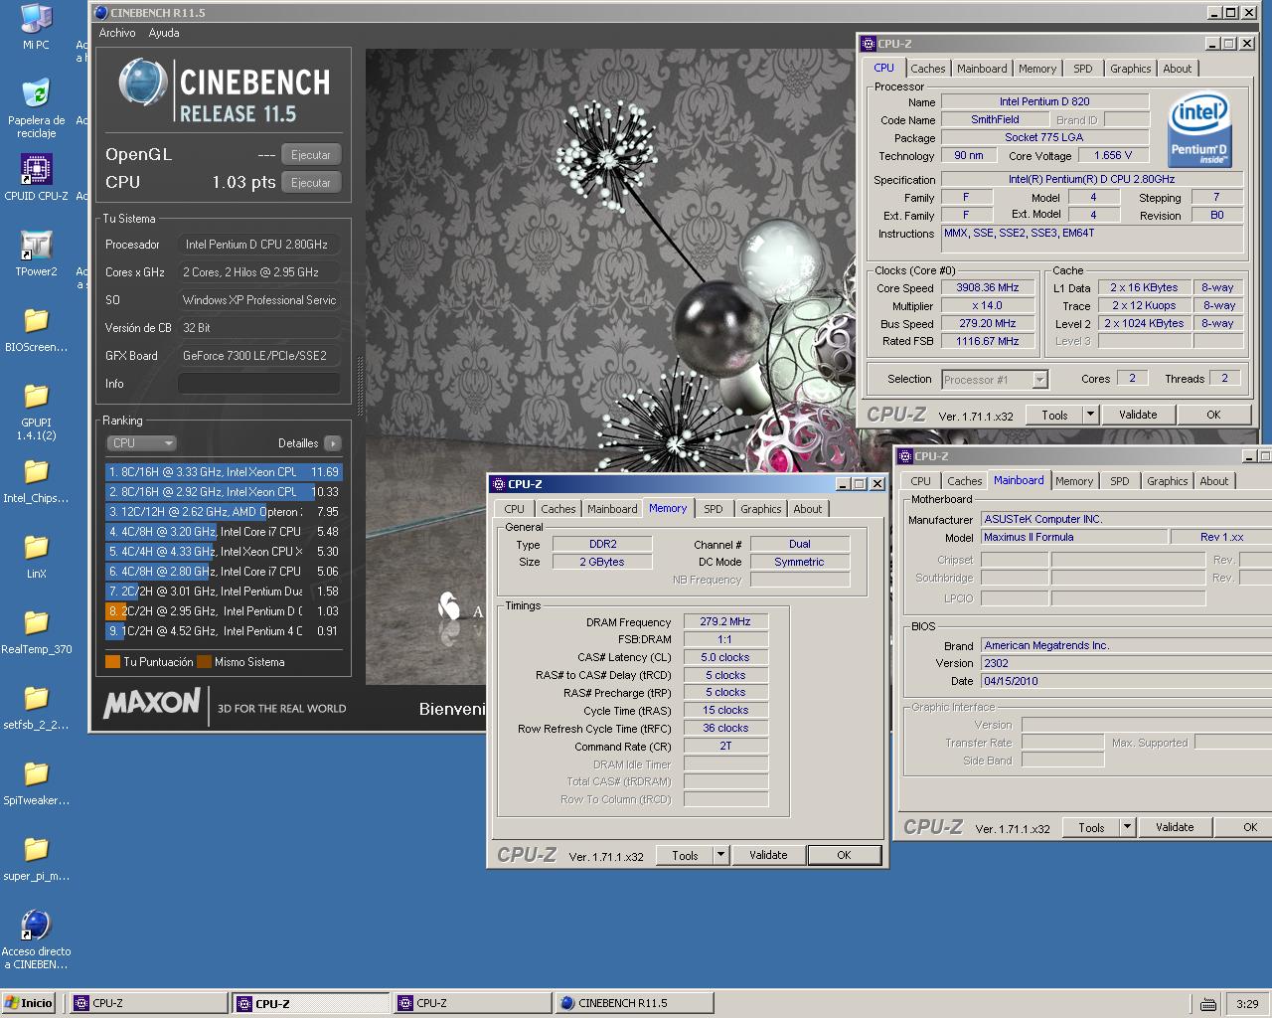Viewport: 1272px width, 1018px height.
Task: Select ranking row 1C/2H @ 4.52 GHz Pentium 4
Action: coord(224,631)
